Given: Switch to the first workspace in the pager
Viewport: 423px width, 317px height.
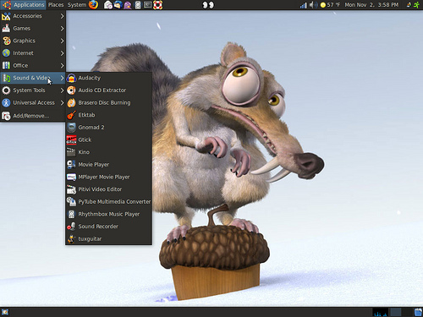Looking at the screenshot, I should click(395, 312).
